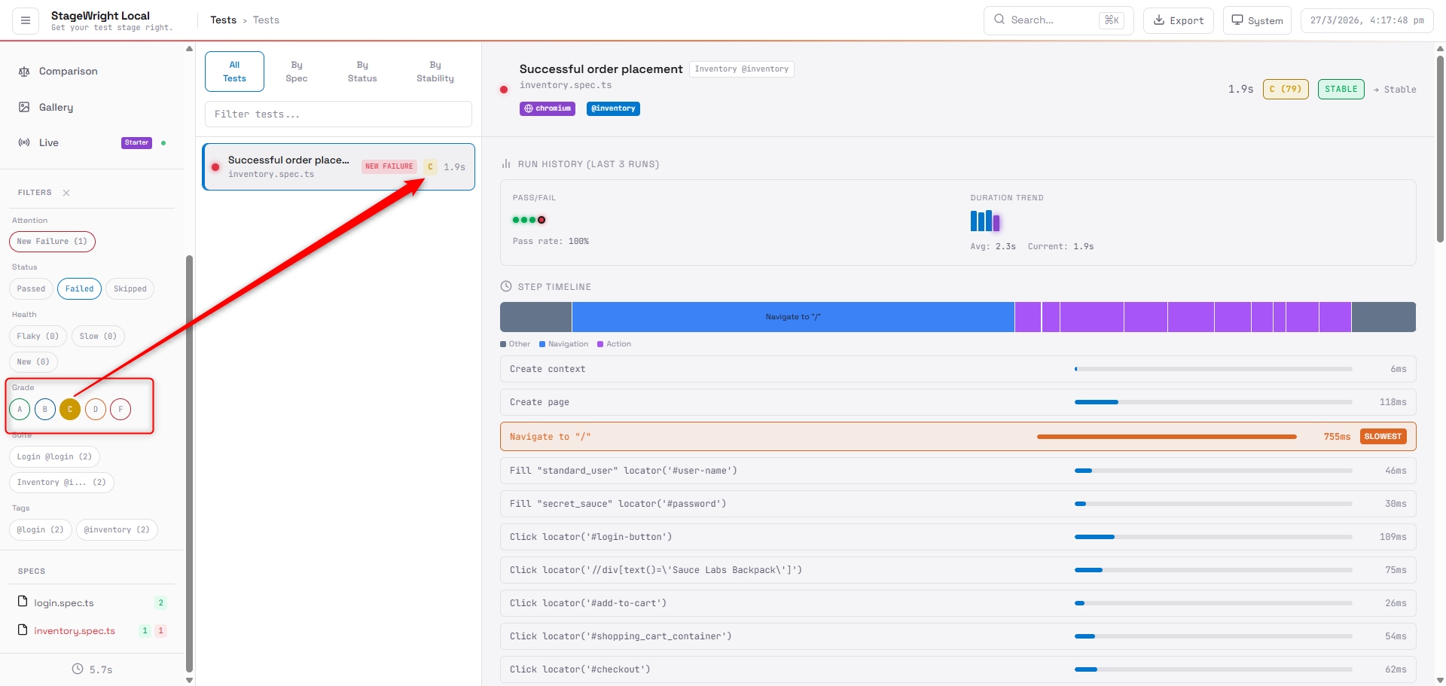The image size is (1446, 686).
Task: Switch to the By Stability tab
Action: (435, 71)
